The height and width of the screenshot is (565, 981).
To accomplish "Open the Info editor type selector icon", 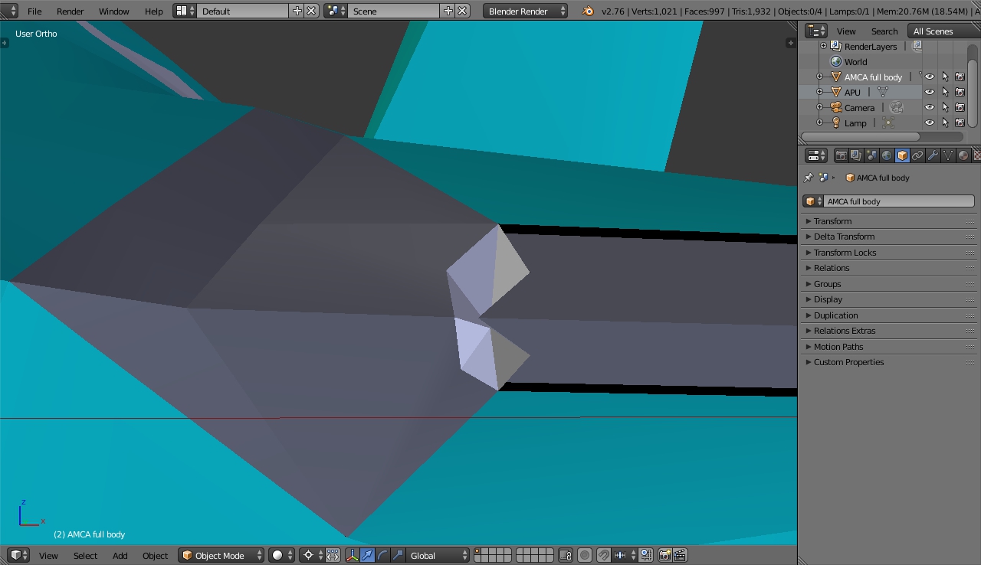I will 8,11.
